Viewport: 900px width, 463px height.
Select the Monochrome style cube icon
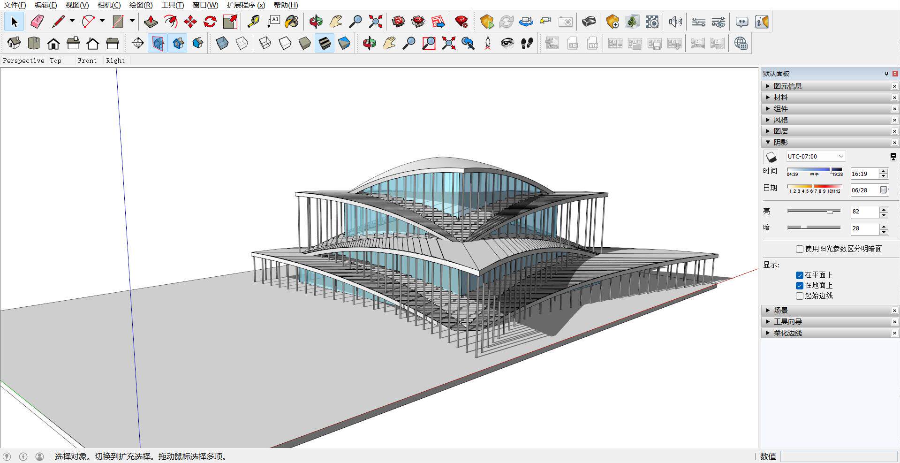click(344, 43)
